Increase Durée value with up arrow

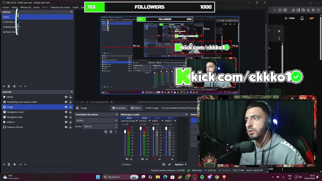[116, 125]
